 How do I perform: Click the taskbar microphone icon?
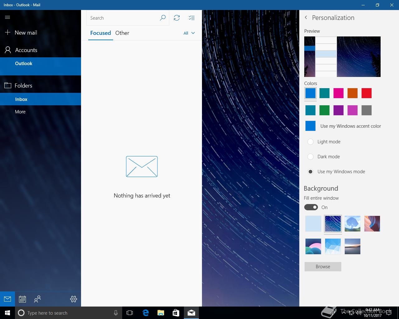pyautogui.click(x=116, y=313)
